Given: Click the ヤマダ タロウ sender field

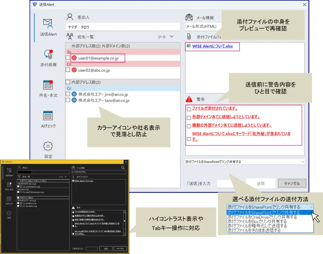Looking at the screenshot, I should tap(123, 27).
